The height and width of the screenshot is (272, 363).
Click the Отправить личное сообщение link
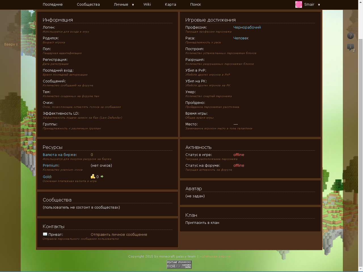tap(119, 235)
